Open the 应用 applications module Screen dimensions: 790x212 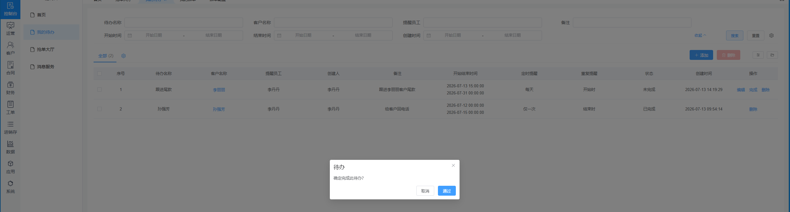pos(10,167)
